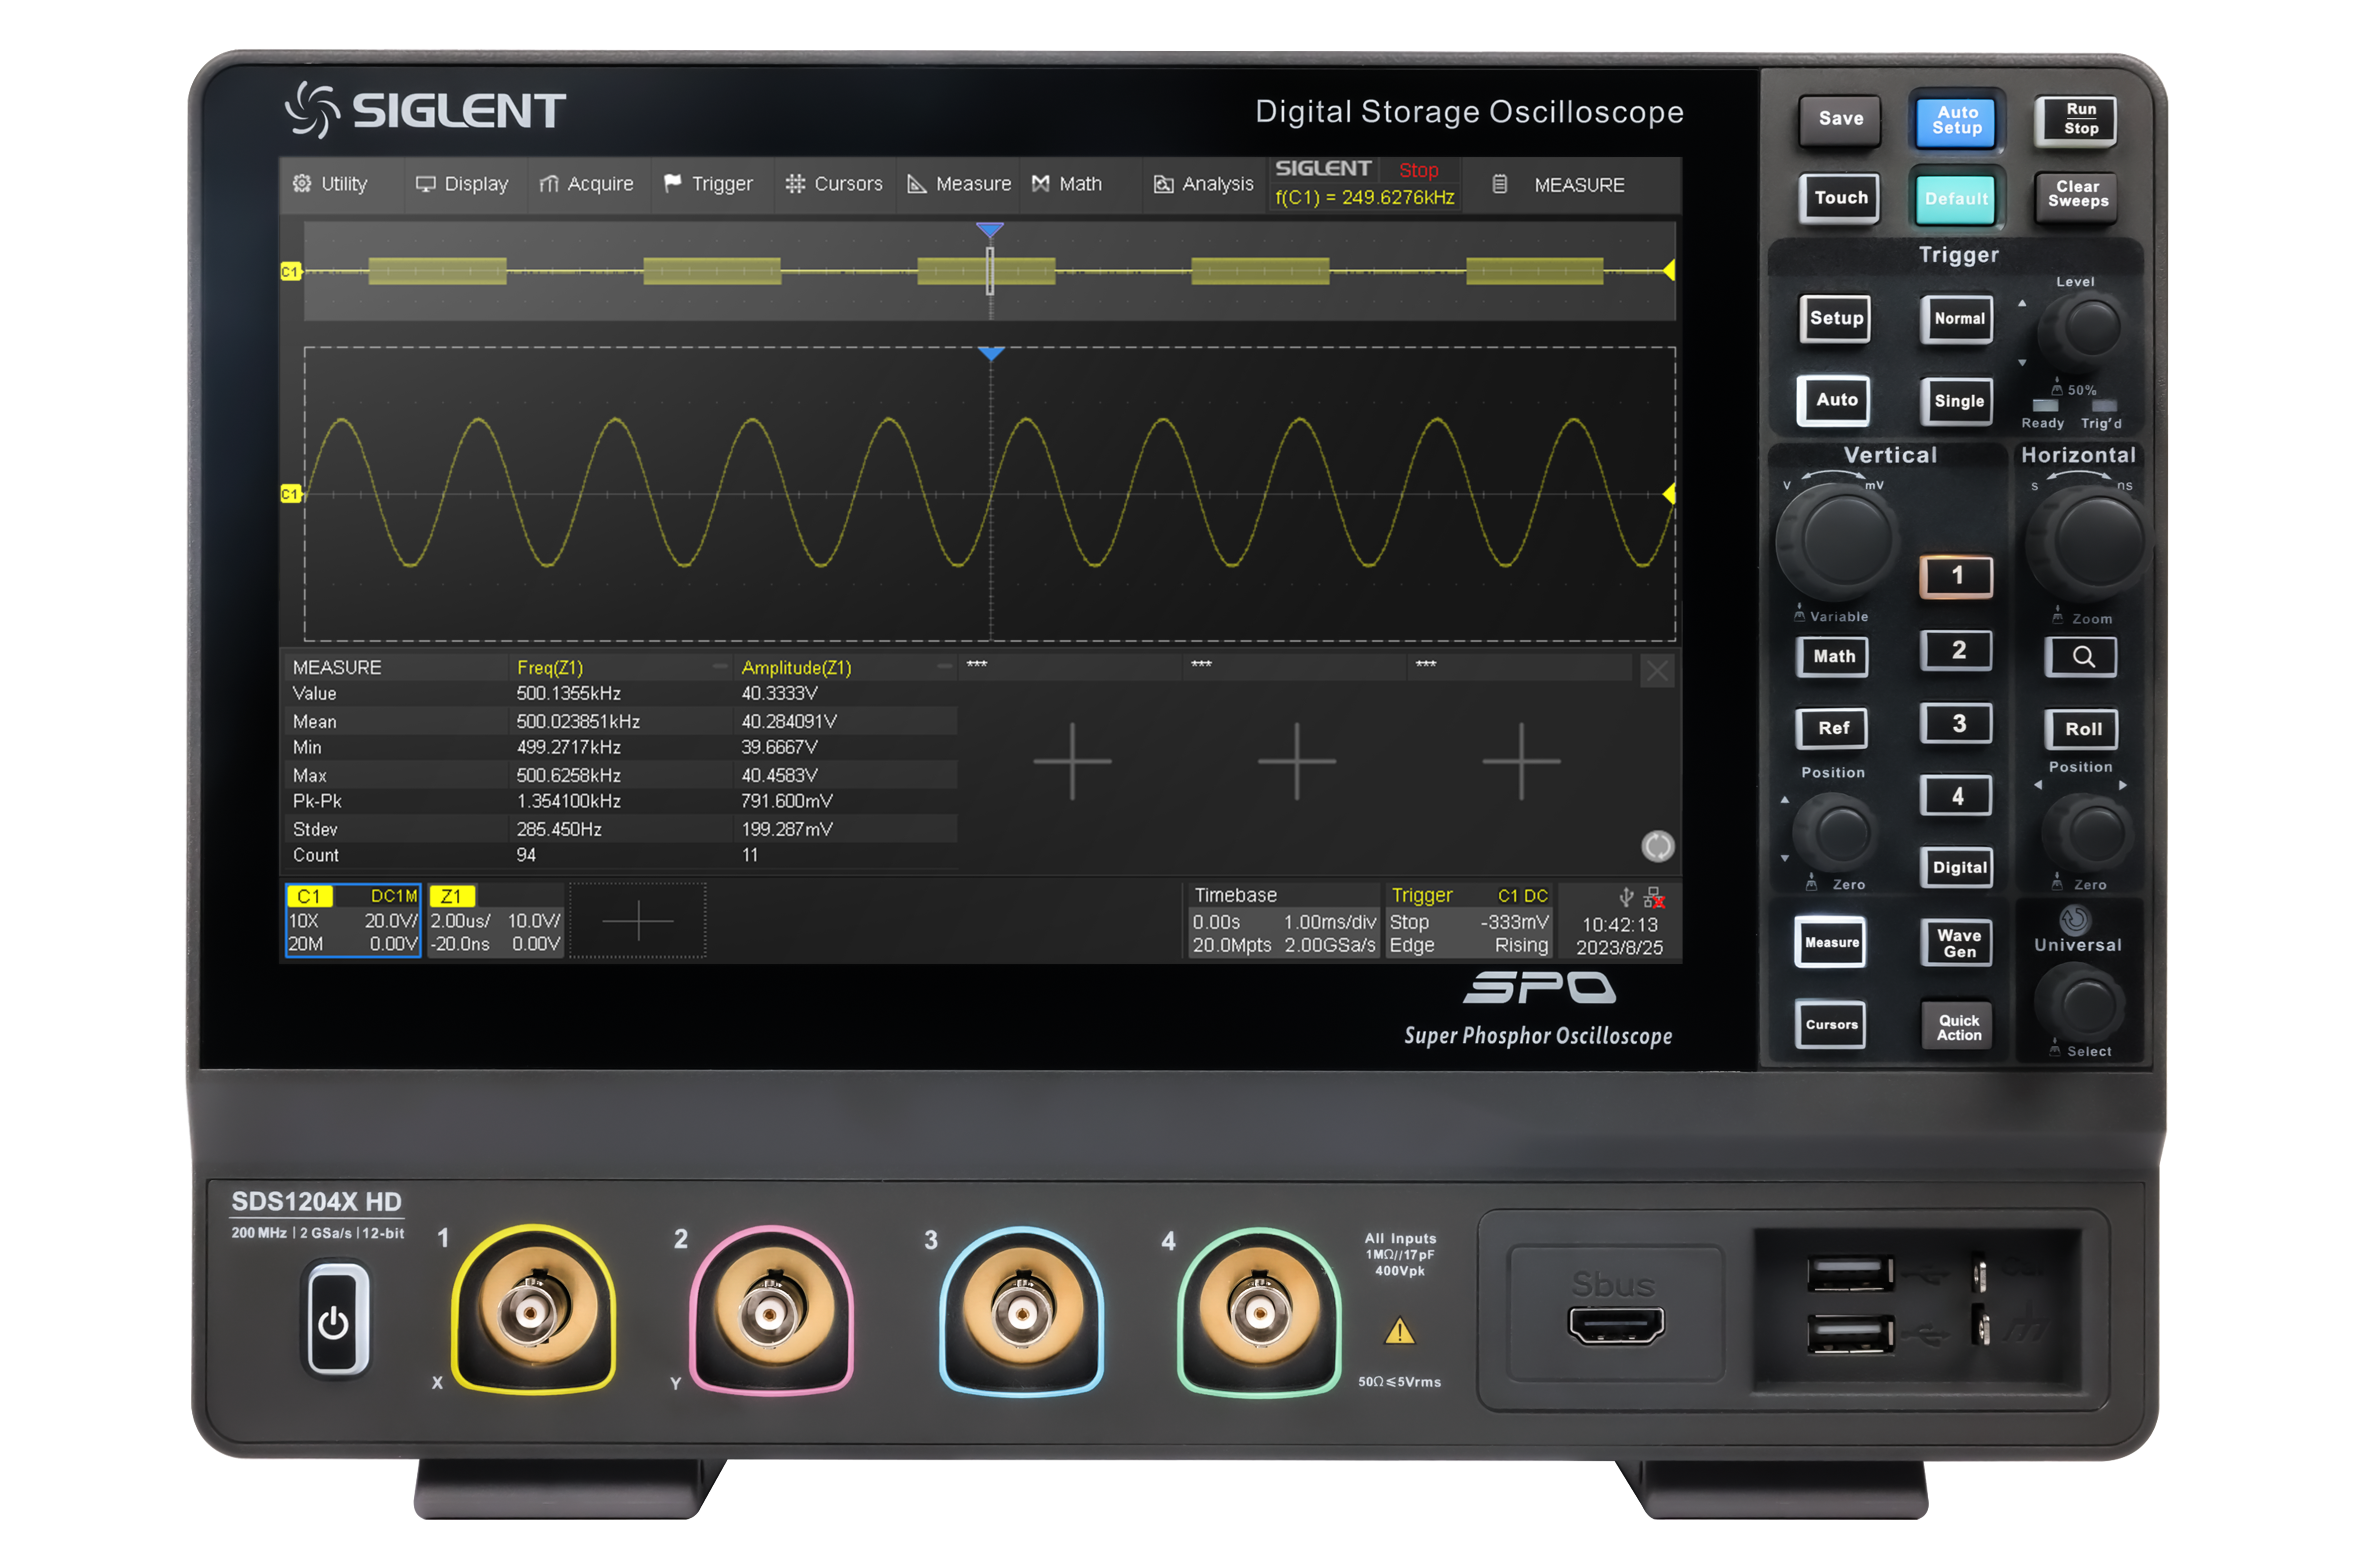Tap the blue trigger position marker above the waveform

(990, 353)
